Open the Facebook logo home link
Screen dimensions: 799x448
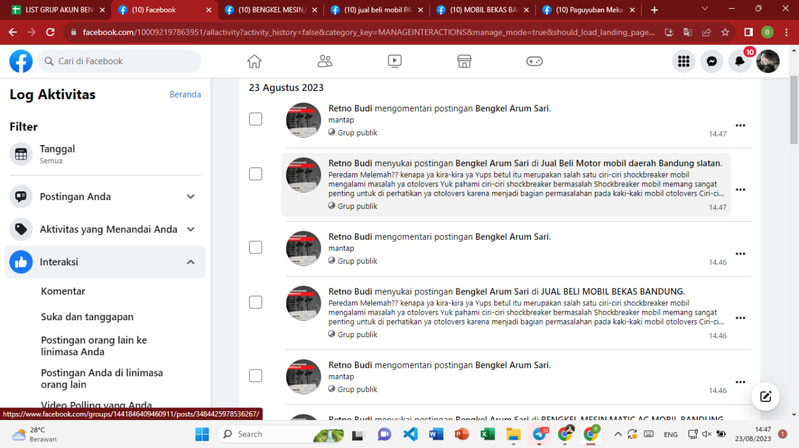(x=21, y=61)
